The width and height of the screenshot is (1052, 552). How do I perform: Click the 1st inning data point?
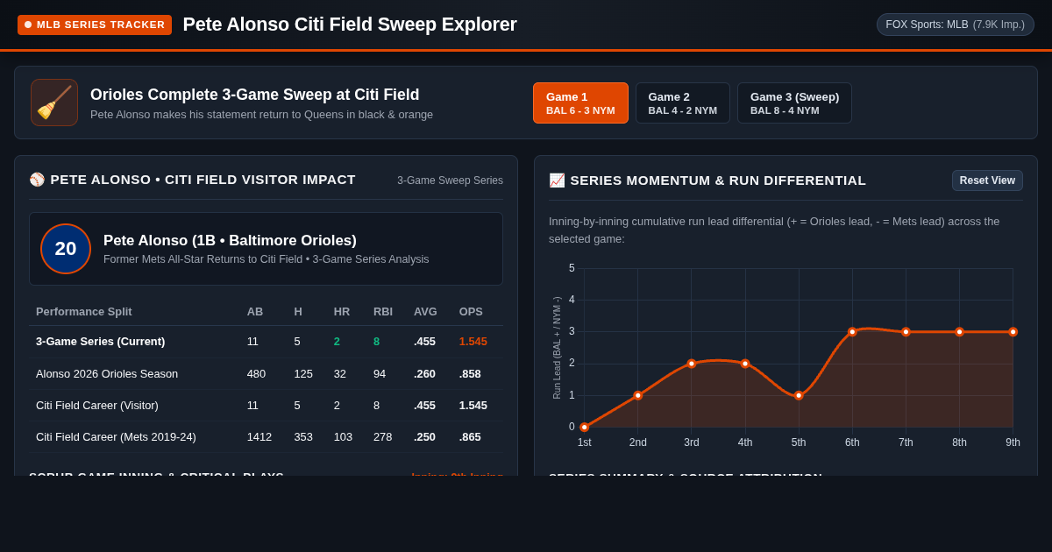click(x=585, y=428)
